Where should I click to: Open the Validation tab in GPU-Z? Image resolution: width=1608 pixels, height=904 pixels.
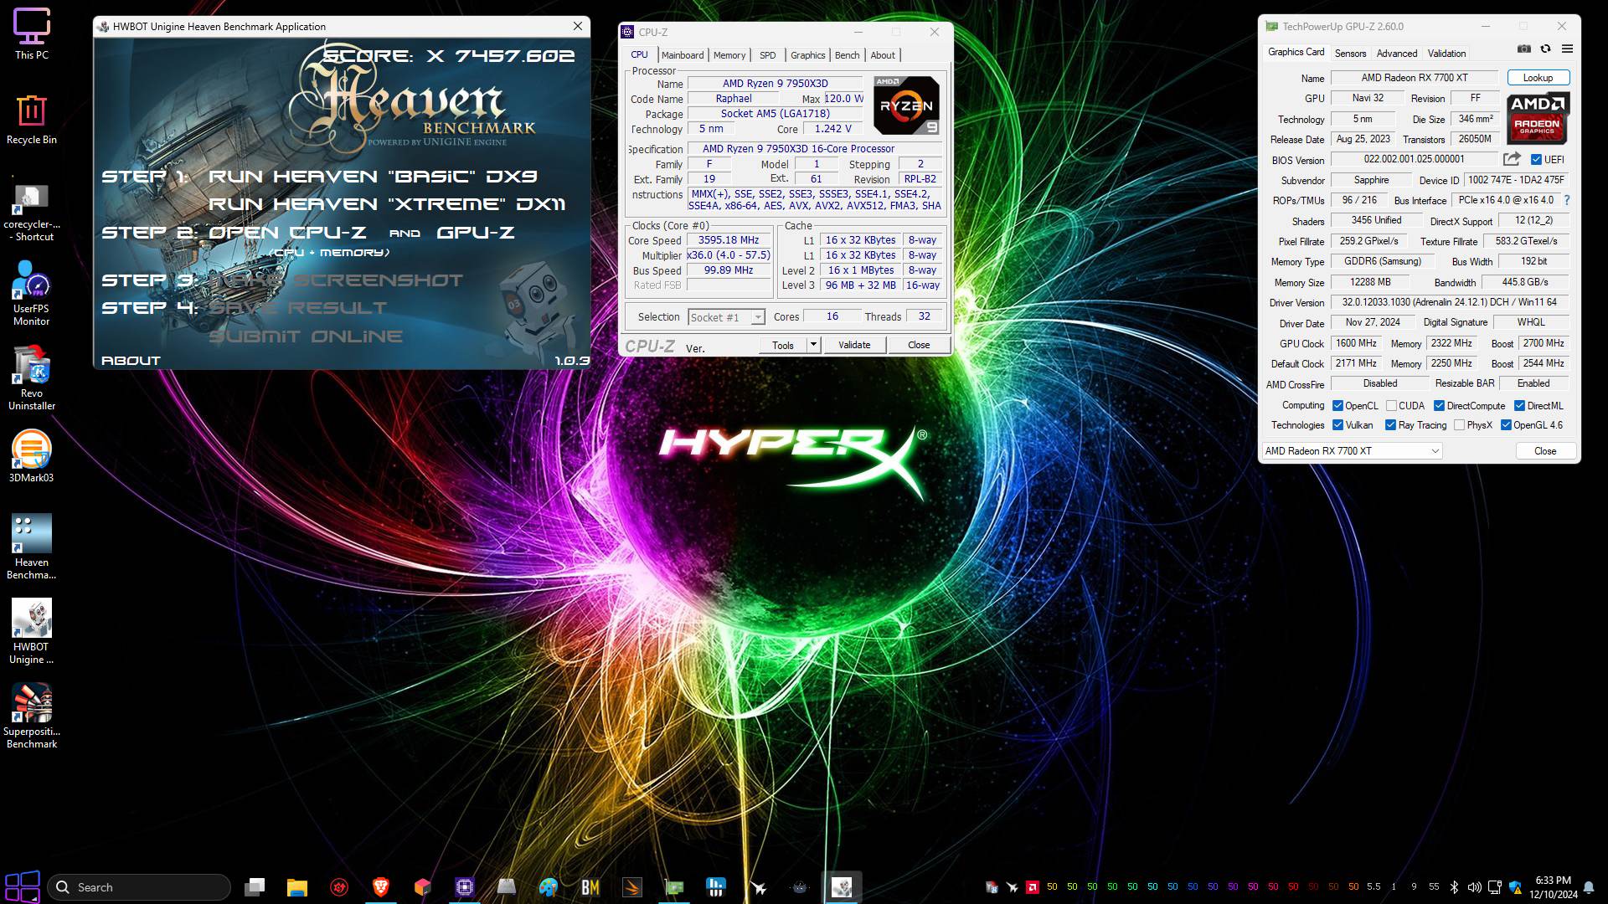(1446, 53)
